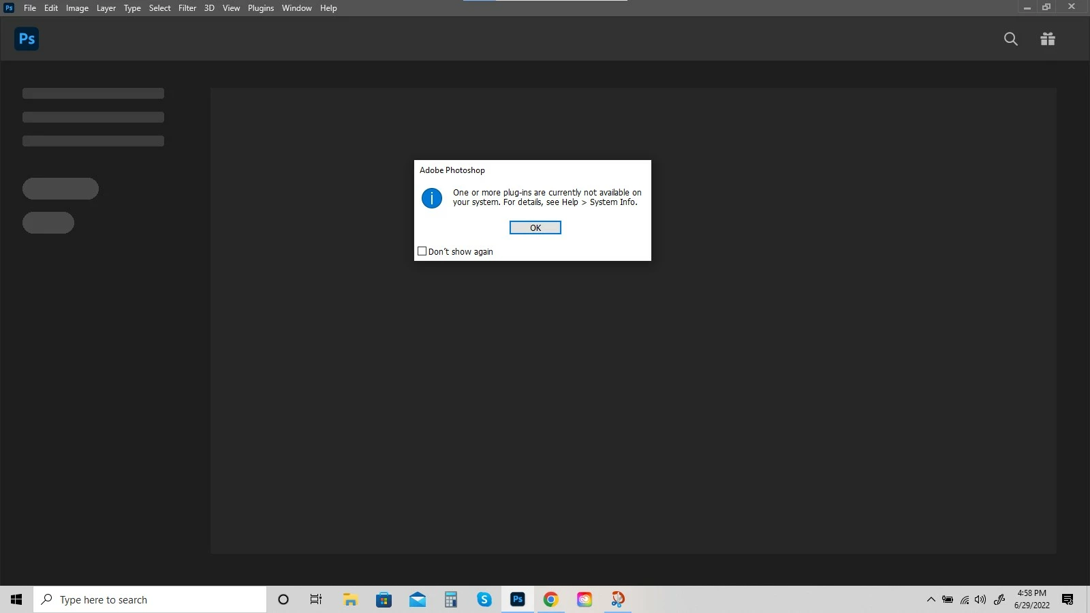Click Type here to search box

coord(150,599)
